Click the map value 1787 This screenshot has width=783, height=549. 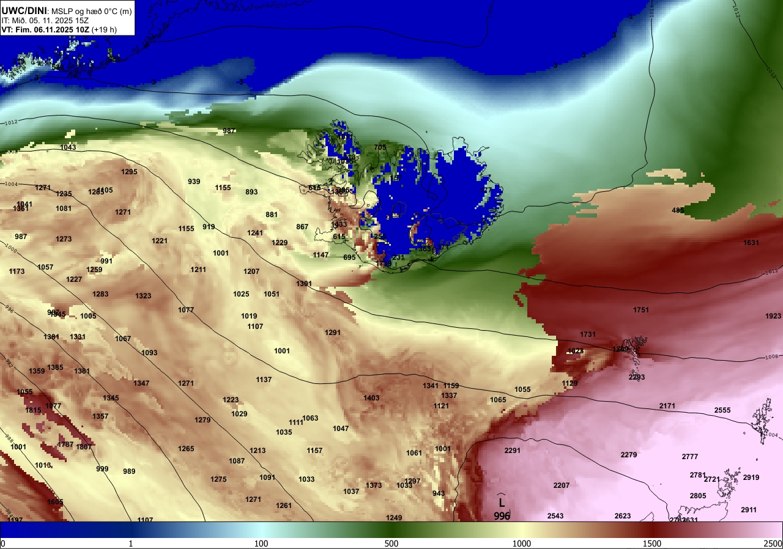tap(65, 444)
